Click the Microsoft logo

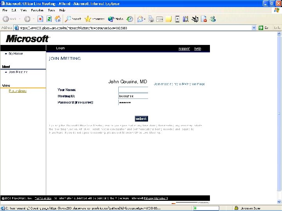pyautogui.click(x=28, y=39)
